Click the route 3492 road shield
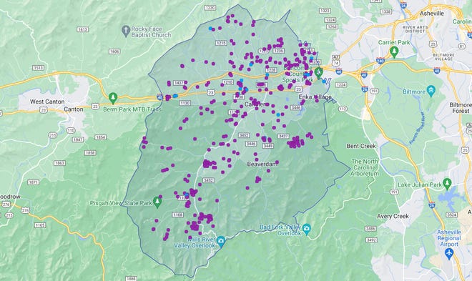 coord(371,240)
